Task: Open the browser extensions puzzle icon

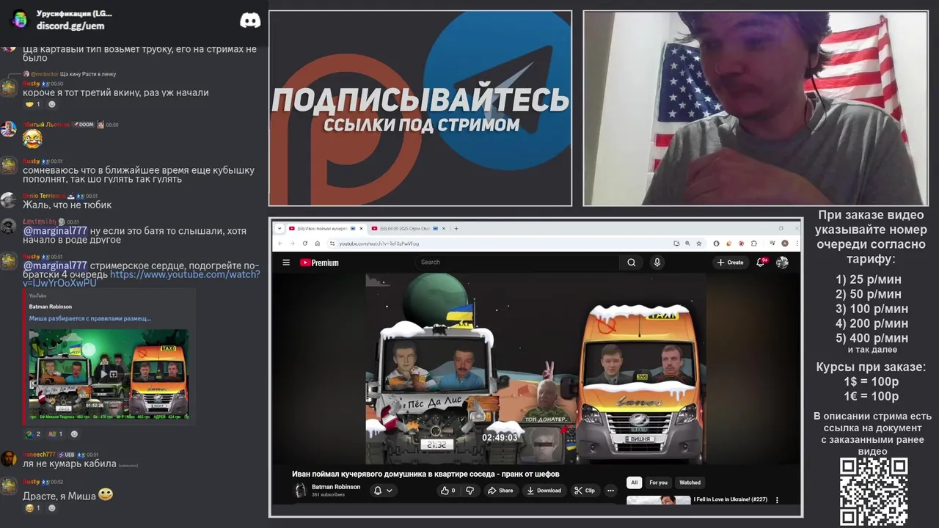Action: (753, 243)
